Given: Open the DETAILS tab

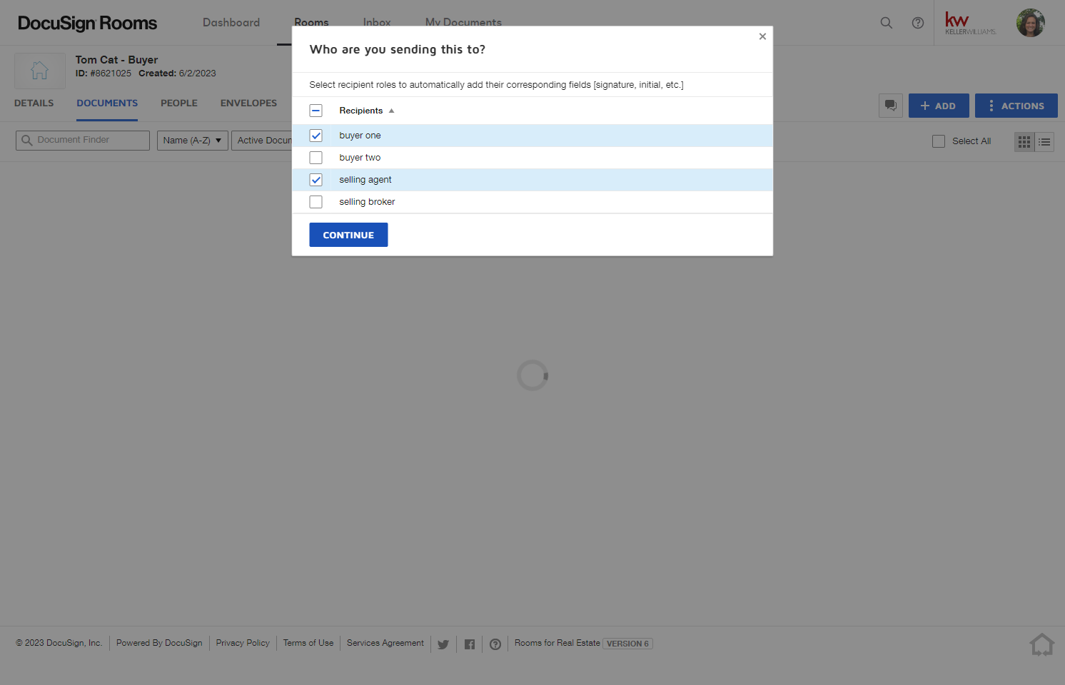Looking at the screenshot, I should tap(34, 103).
